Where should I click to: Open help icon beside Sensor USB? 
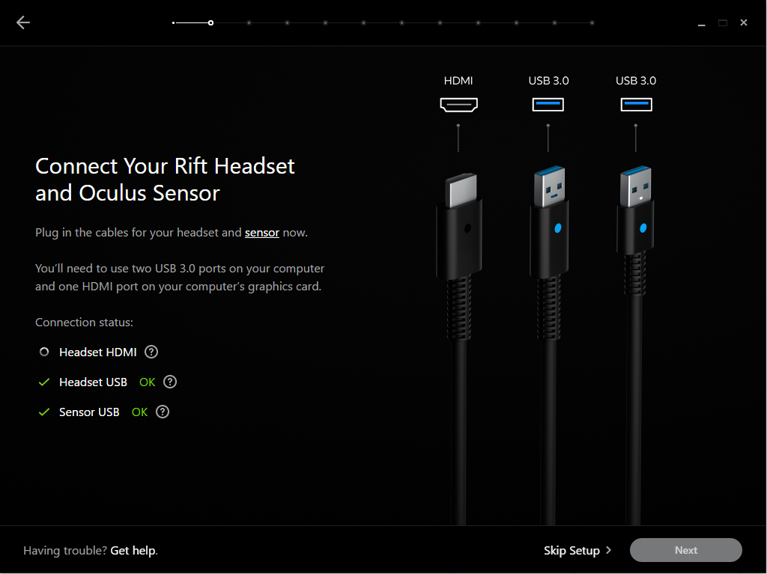163,412
